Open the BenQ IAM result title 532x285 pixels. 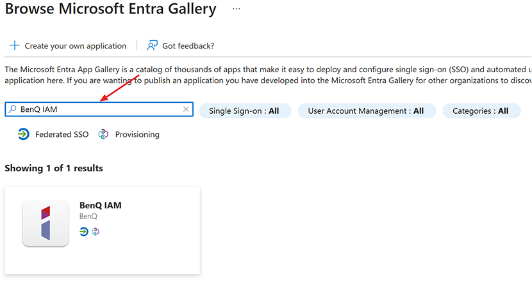click(x=100, y=205)
